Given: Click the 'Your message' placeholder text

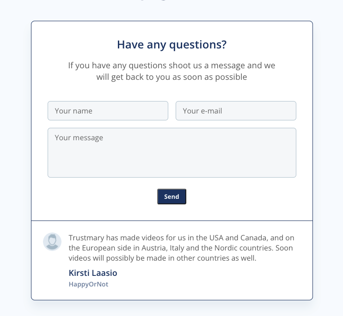Looking at the screenshot, I should click(79, 138).
